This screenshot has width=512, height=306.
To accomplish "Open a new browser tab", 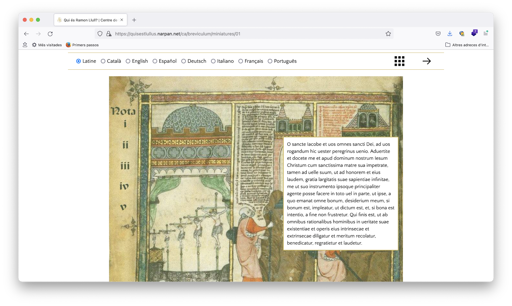I will coord(134,20).
